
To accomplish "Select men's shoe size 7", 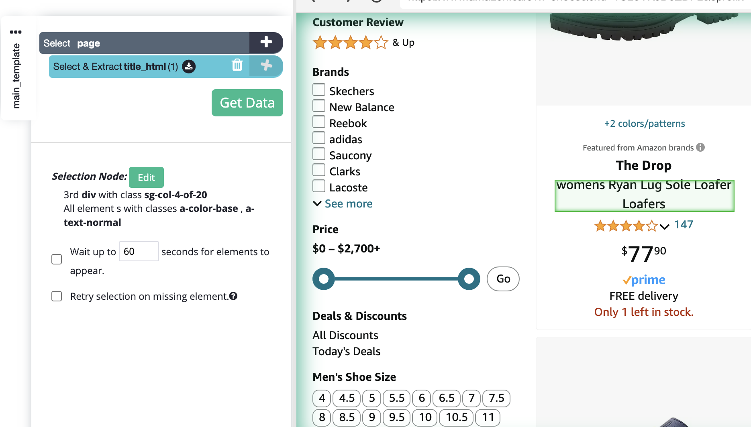I will pyautogui.click(x=471, y=398).
